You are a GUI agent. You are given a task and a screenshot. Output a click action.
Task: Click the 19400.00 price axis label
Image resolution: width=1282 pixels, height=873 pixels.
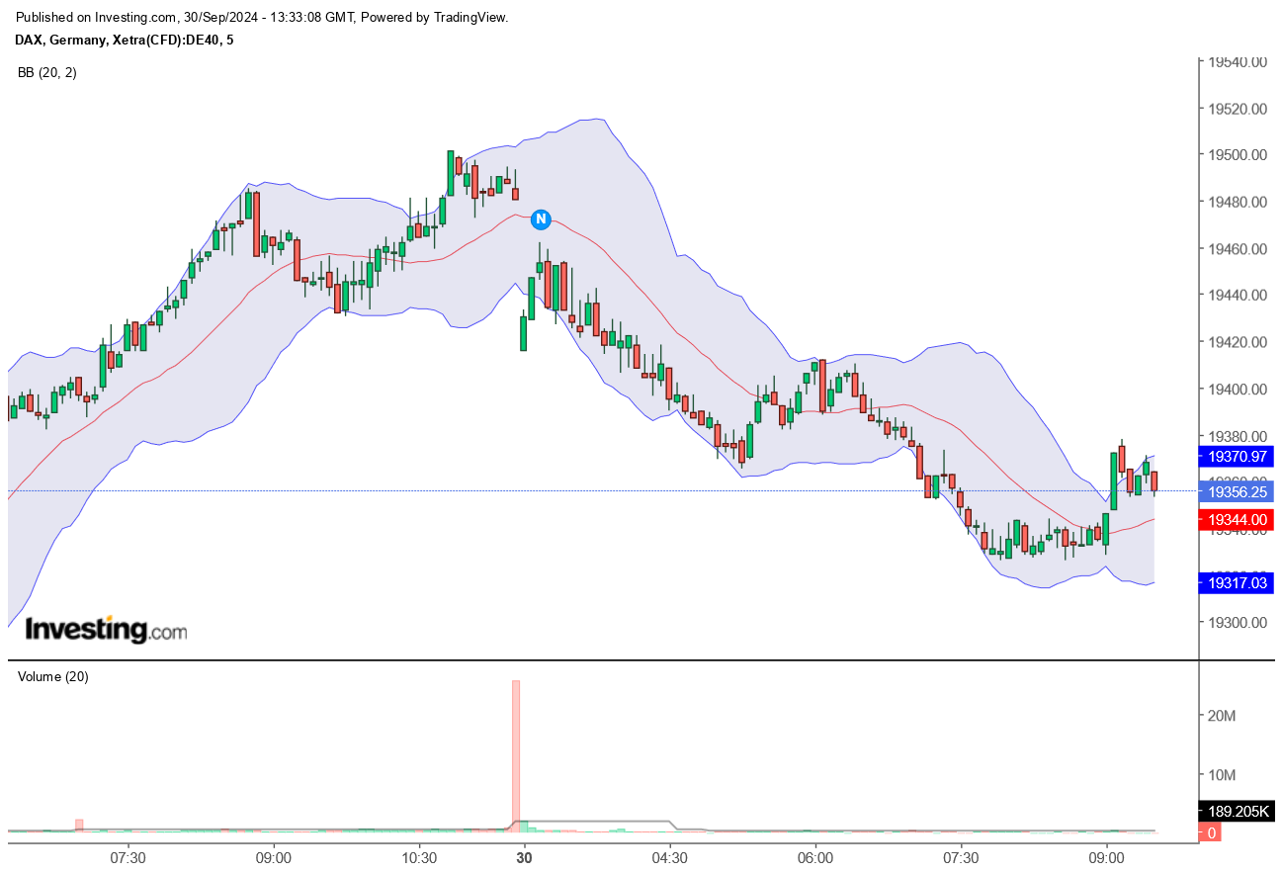tap(1238, 389)
